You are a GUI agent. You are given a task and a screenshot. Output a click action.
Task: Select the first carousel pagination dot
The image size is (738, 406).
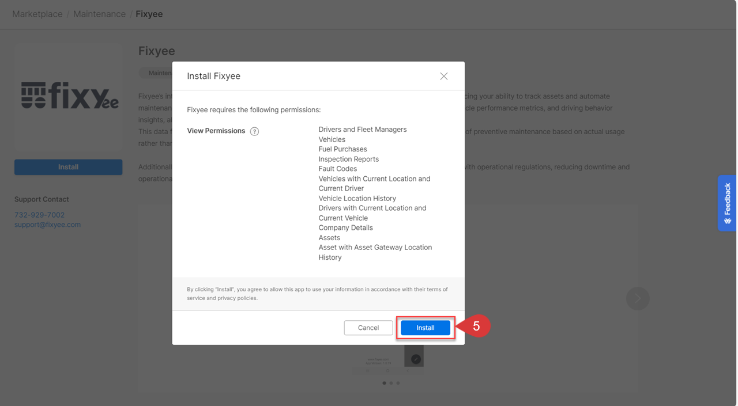(x=384, y=383)
